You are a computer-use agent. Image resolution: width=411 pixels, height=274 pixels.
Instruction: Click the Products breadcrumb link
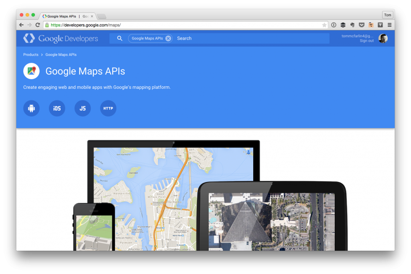pos(31,55)
